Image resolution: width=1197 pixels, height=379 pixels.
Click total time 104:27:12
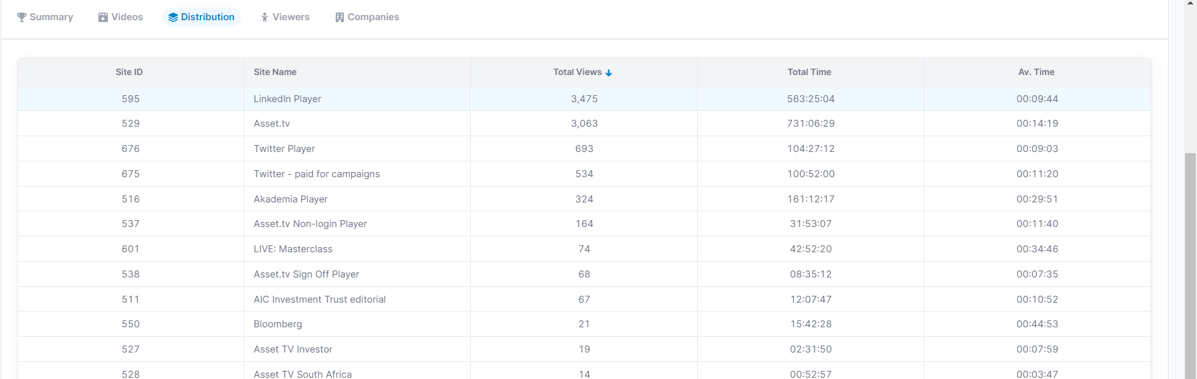pyautogui.click(x=811, y=149)
